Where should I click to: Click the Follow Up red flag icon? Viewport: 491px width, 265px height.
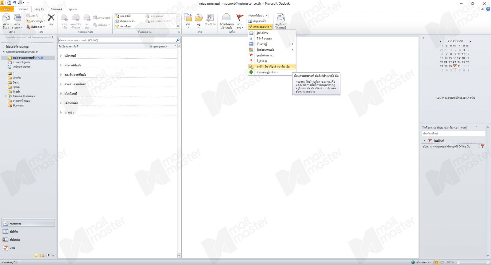tap(240, 17)
